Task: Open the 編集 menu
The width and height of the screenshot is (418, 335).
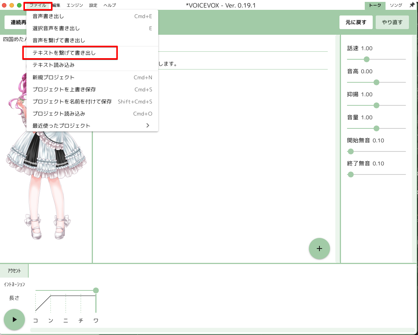Action: 56,5
